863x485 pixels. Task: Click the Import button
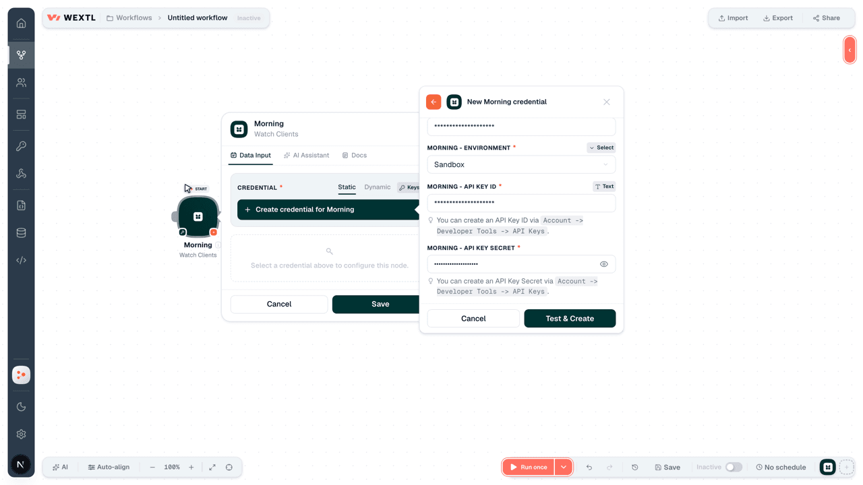coord(733,18)
